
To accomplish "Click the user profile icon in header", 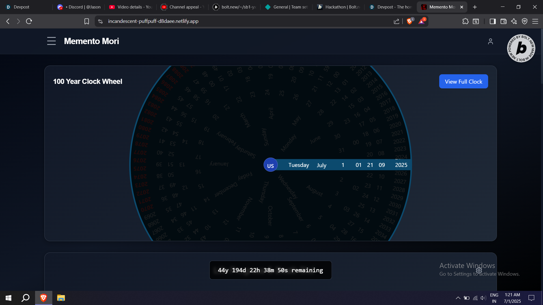I will click(490, 42).
